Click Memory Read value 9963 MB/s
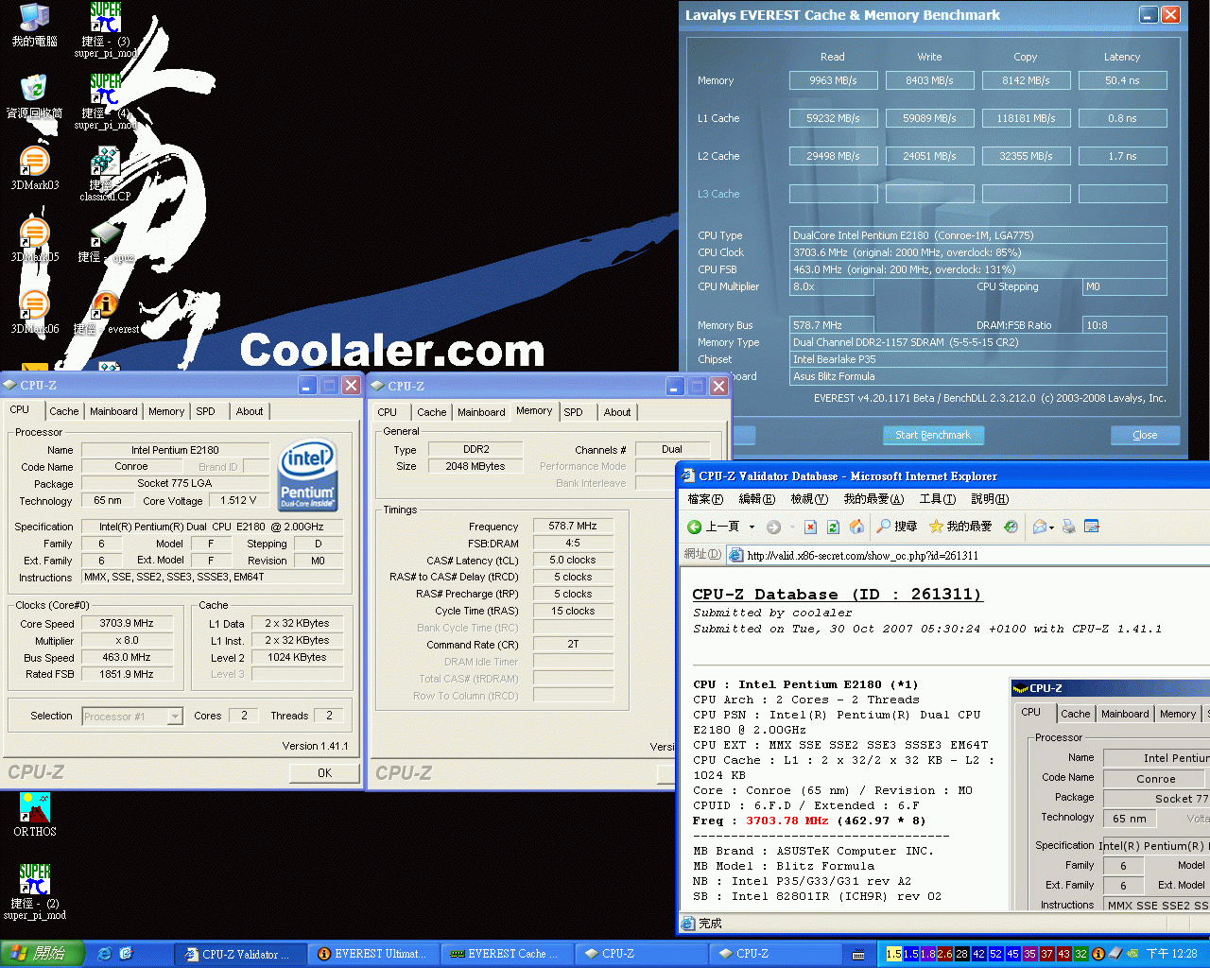Viewport: 1210px width, 968px height. 833,80
